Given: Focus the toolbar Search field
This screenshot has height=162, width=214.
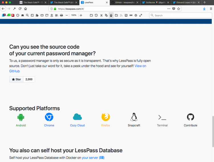Looking at the screenshot, I should (x=181, y=15).
